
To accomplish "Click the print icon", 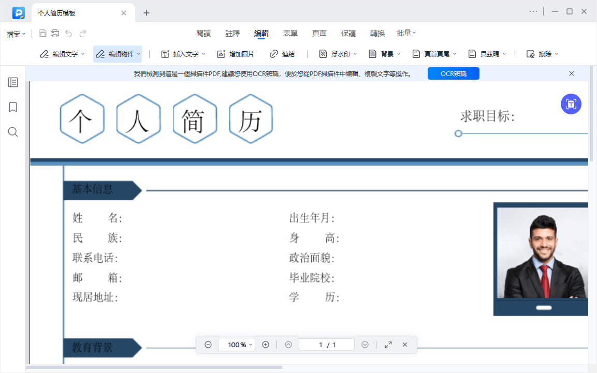I will 55,33.
